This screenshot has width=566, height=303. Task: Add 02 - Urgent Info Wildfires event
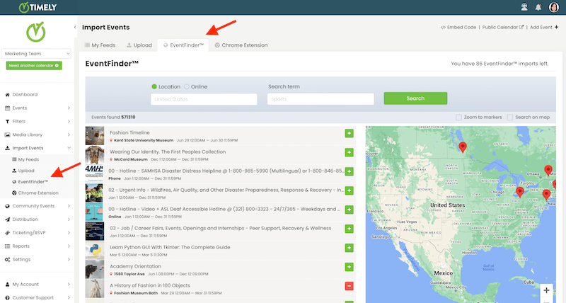349,190
